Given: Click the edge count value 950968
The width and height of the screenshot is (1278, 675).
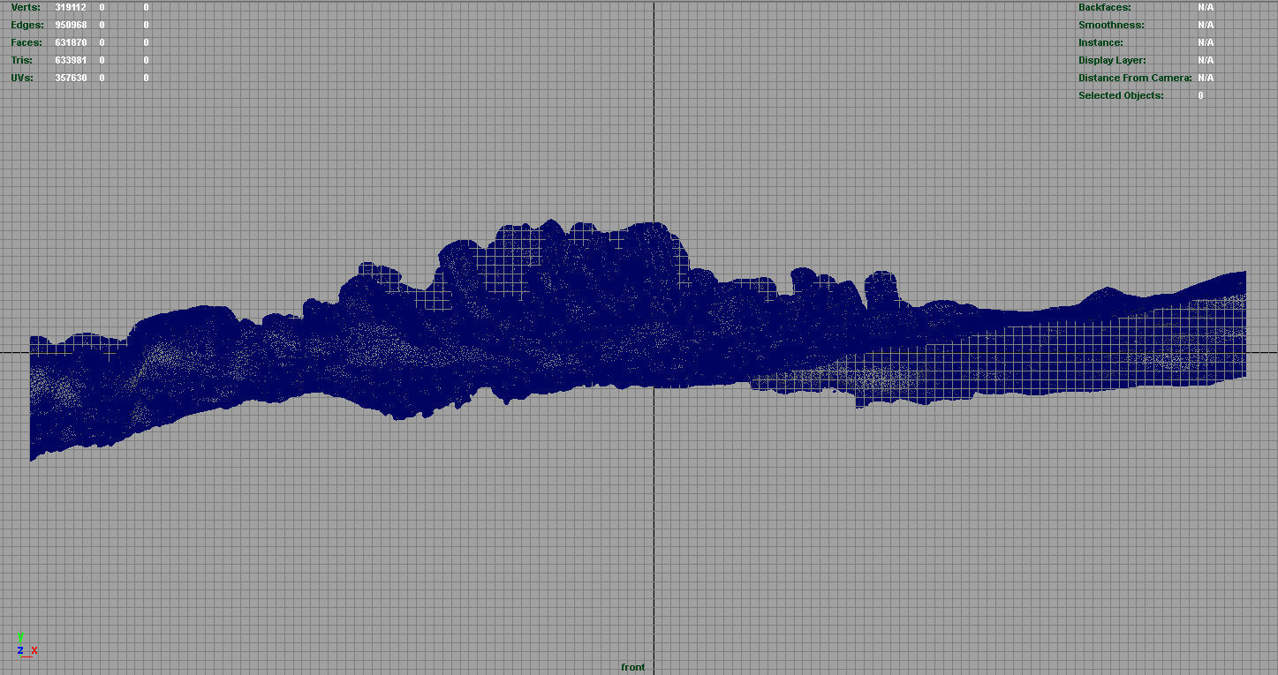Looking at the screenshot, I should click(71, 25).
